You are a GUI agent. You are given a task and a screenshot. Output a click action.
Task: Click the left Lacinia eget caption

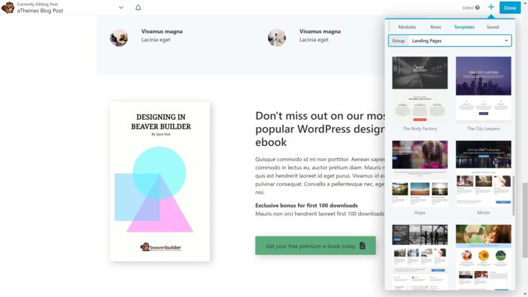point(155,40)
